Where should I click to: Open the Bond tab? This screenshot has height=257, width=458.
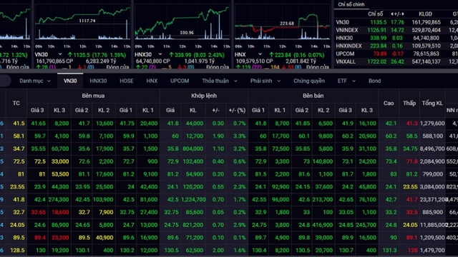[374, 81]
